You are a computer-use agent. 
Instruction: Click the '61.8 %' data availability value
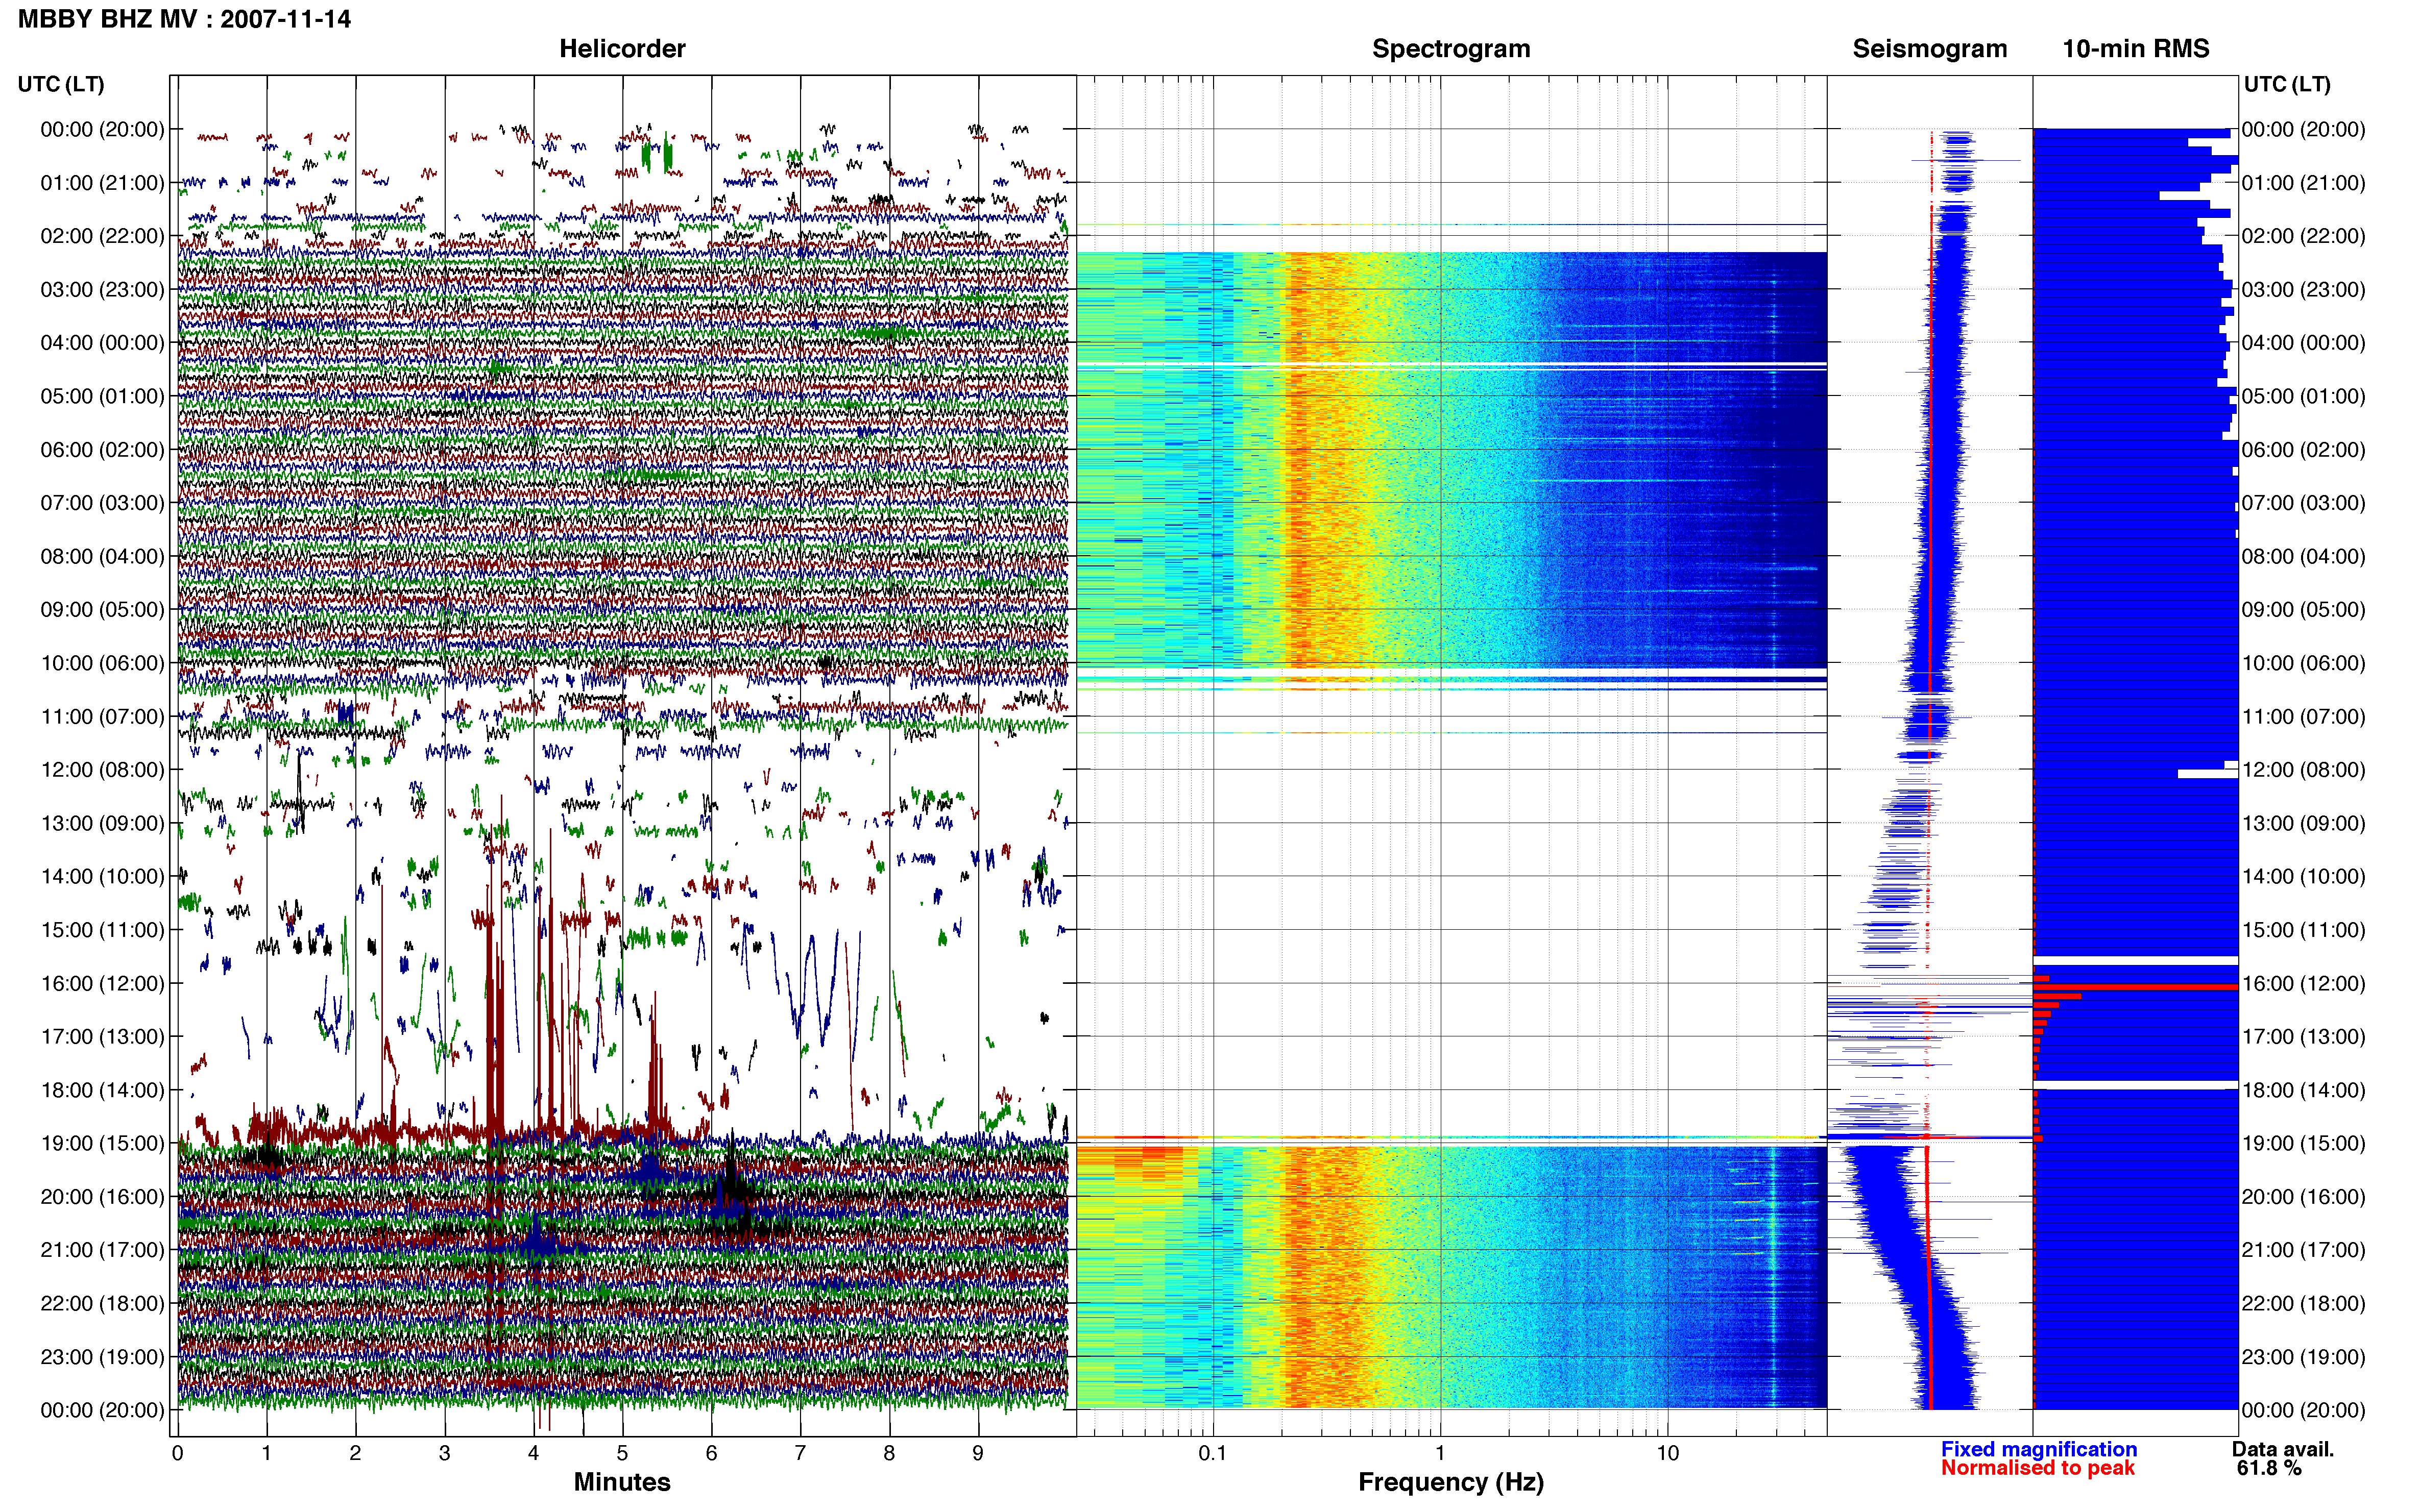point(2269,1468)
